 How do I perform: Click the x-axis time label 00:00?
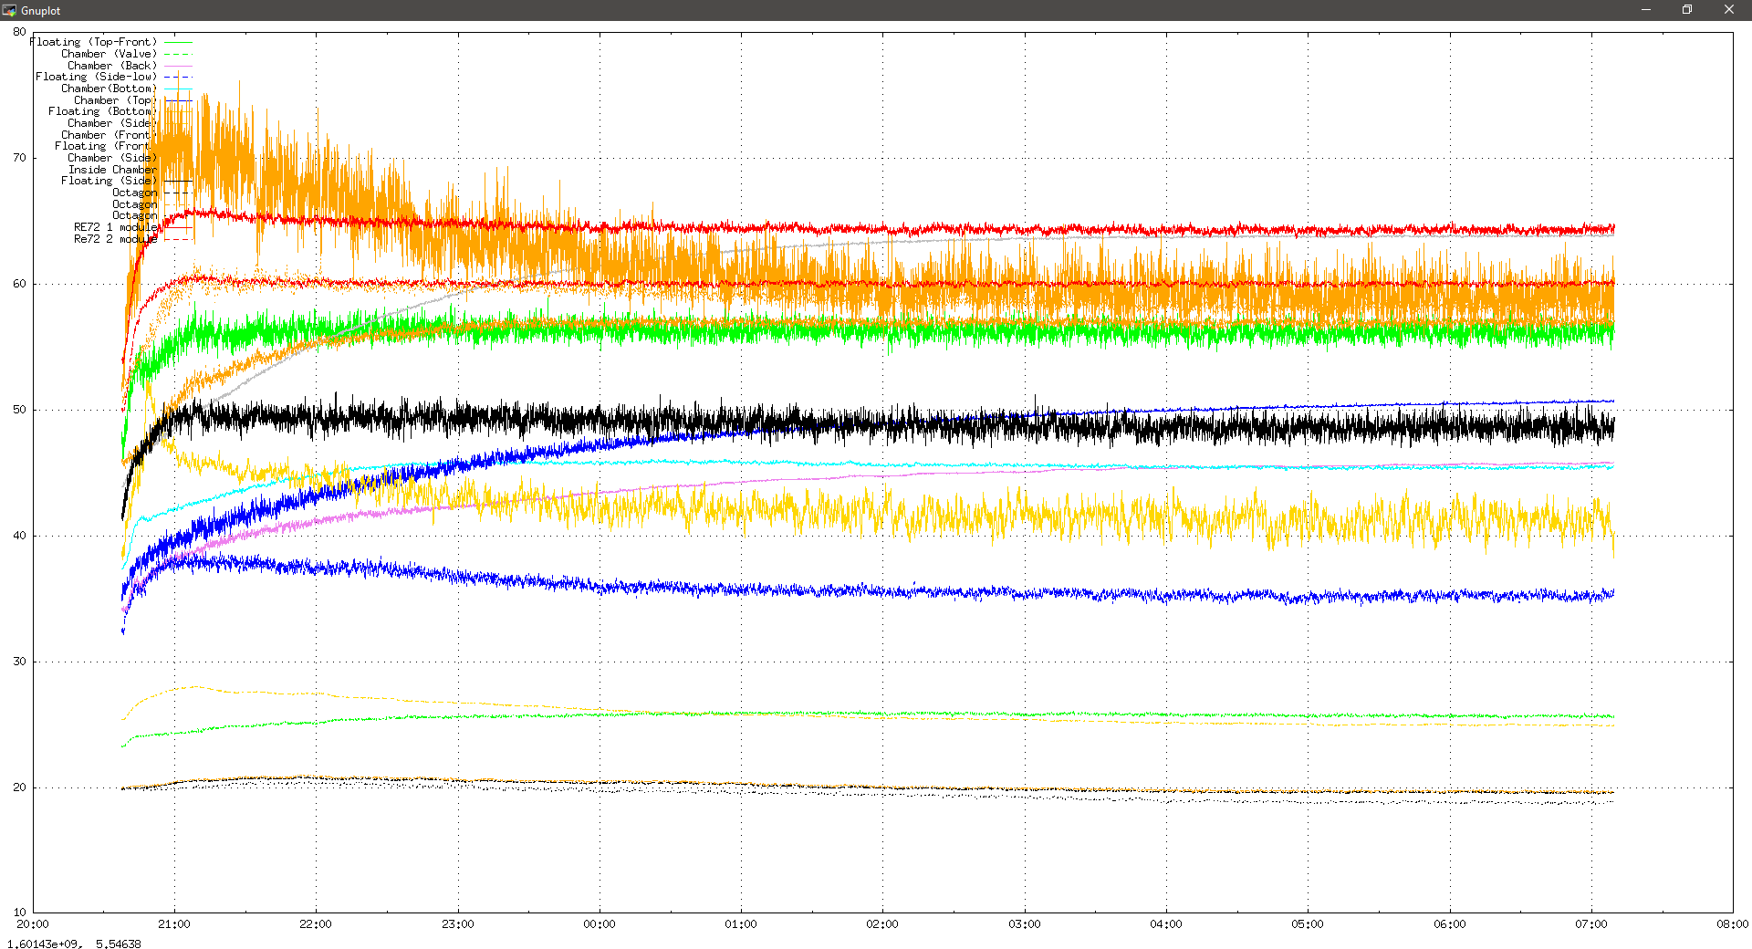point(600,924)
